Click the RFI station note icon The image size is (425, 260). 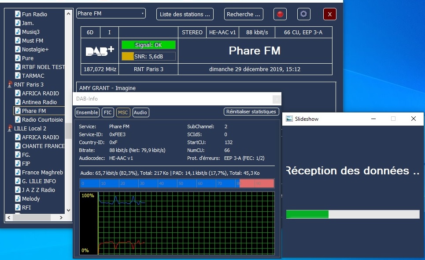(18, 207)
